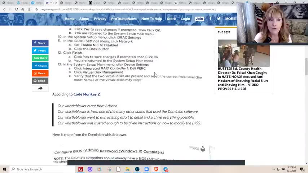Screen dimensions: 308x173
Task: Tweet the article with the Tweet button
Action: click(x=40, y=50)
